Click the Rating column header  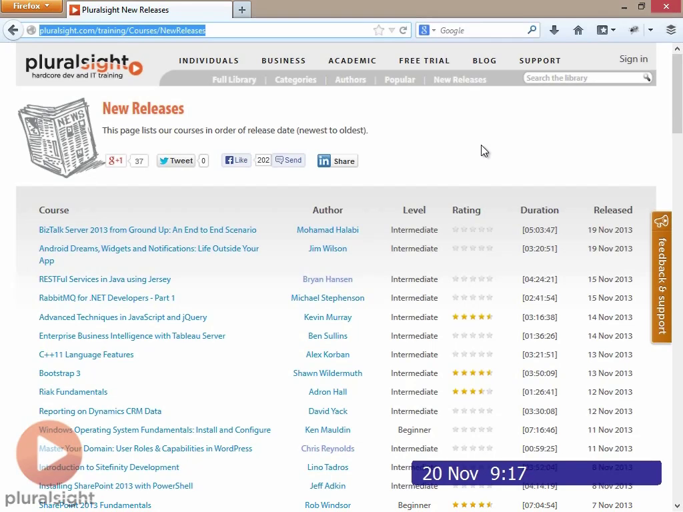coord(466,210)
